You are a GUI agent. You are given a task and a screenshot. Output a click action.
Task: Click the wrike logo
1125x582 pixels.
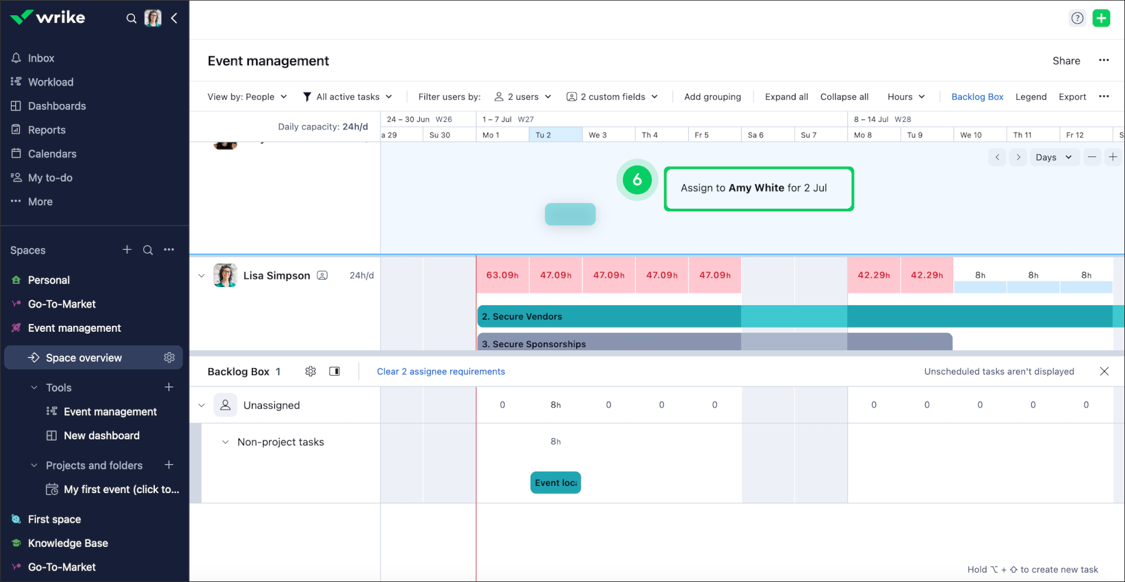(x=48, y=18)
